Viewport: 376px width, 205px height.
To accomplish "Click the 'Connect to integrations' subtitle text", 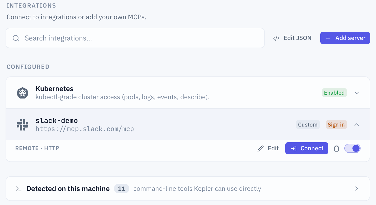I will pyautogui.click(x=76, y=17).
